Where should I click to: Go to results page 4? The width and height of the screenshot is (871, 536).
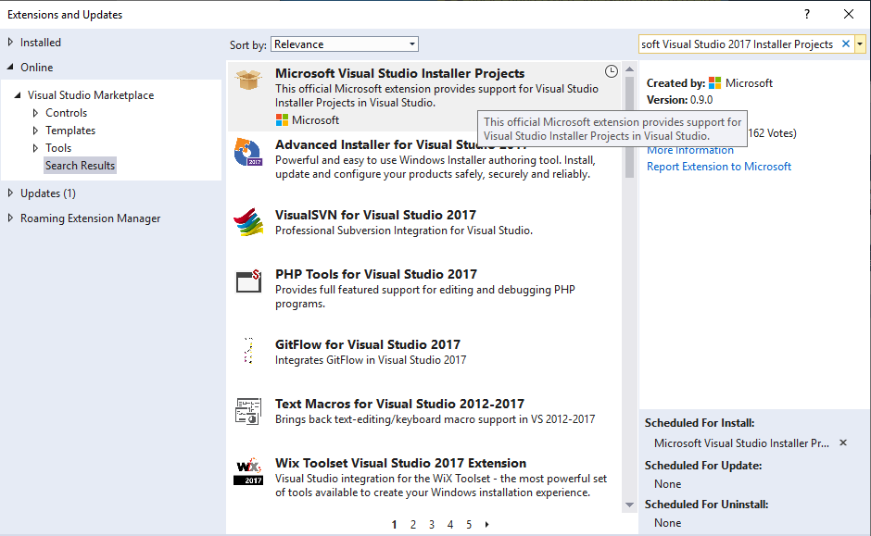point(450,524)
